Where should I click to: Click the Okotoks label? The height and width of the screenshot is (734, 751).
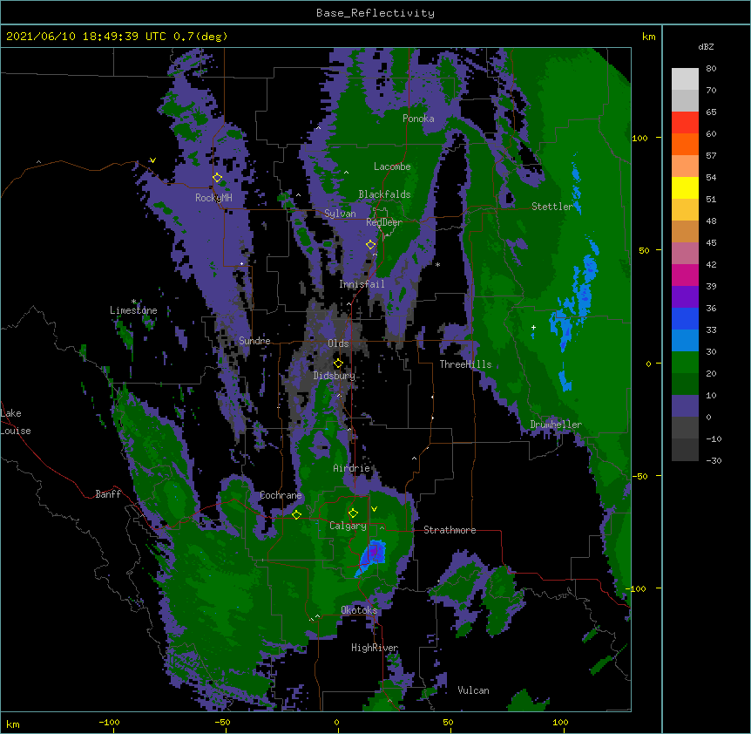click(359, 610)
